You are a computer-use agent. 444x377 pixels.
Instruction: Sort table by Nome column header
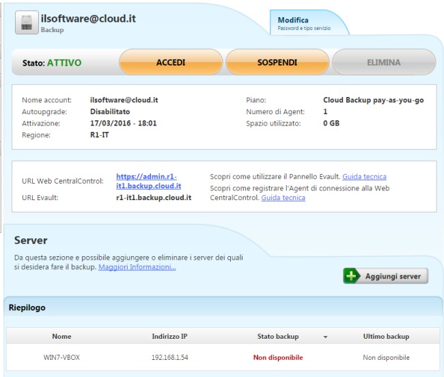tap(61, 336)
